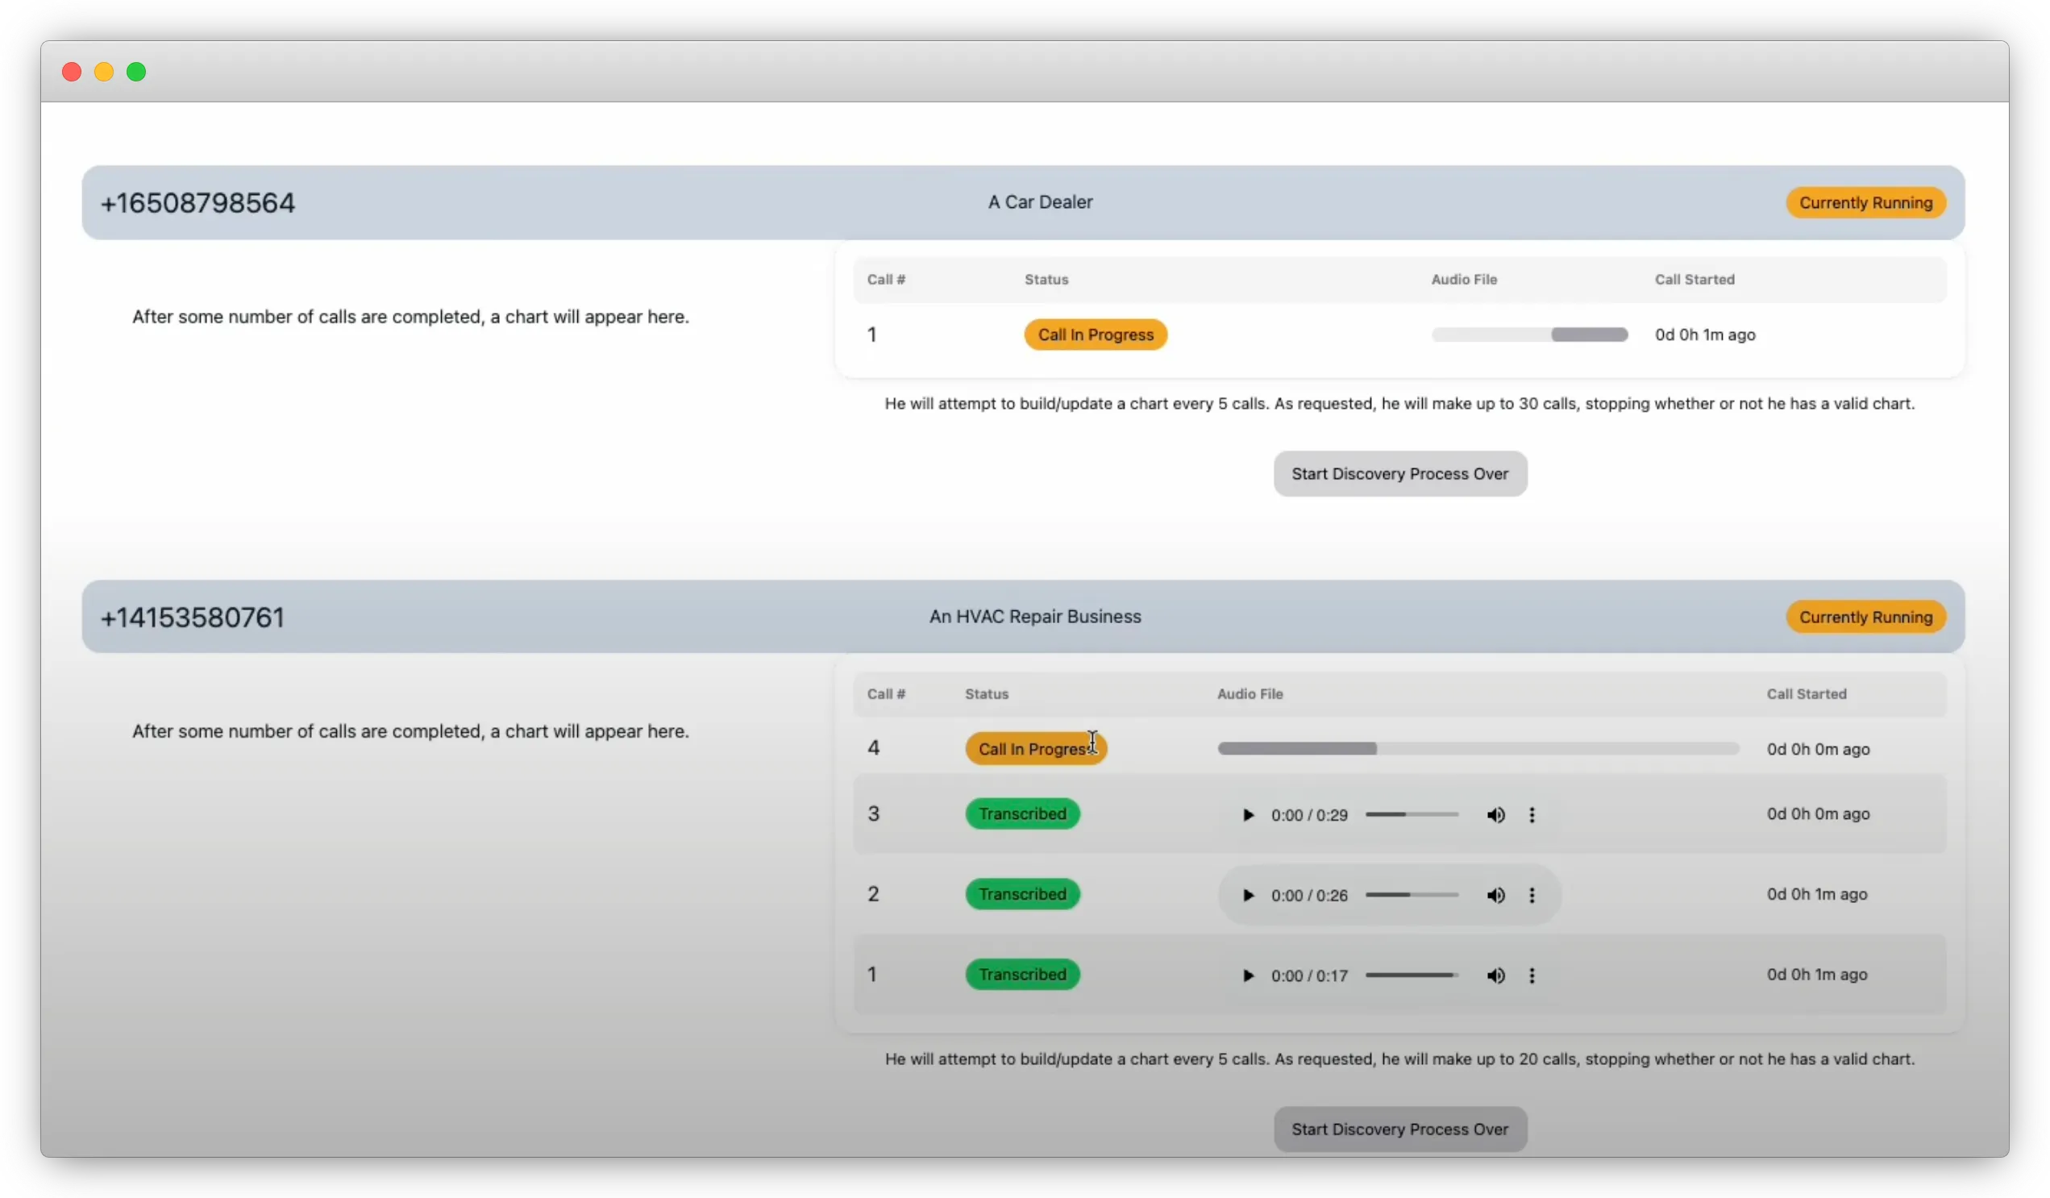Play the audio for call 1

point(1247,976)
